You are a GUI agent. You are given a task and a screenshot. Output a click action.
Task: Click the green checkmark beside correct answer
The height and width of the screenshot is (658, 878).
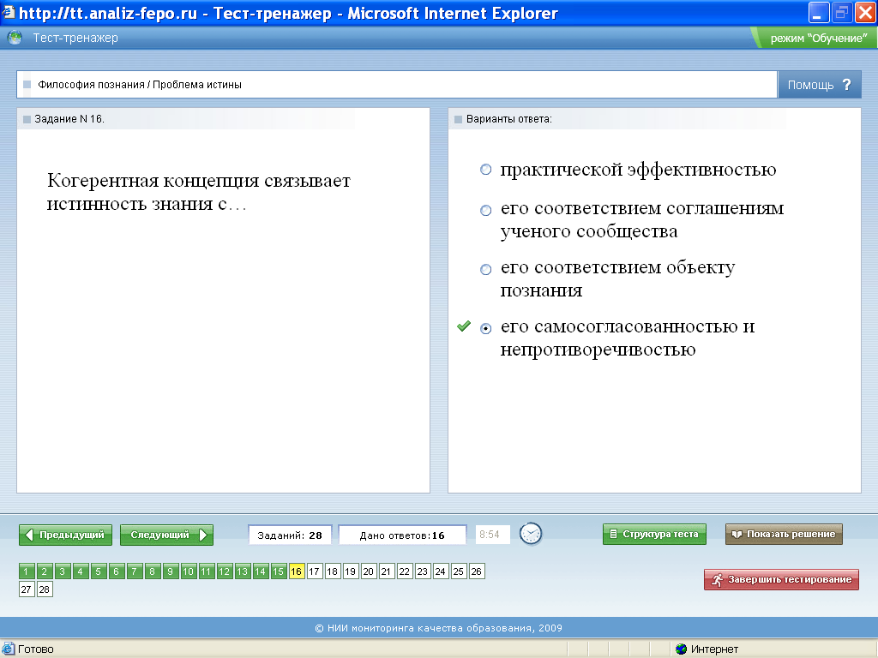coord(464,326)
